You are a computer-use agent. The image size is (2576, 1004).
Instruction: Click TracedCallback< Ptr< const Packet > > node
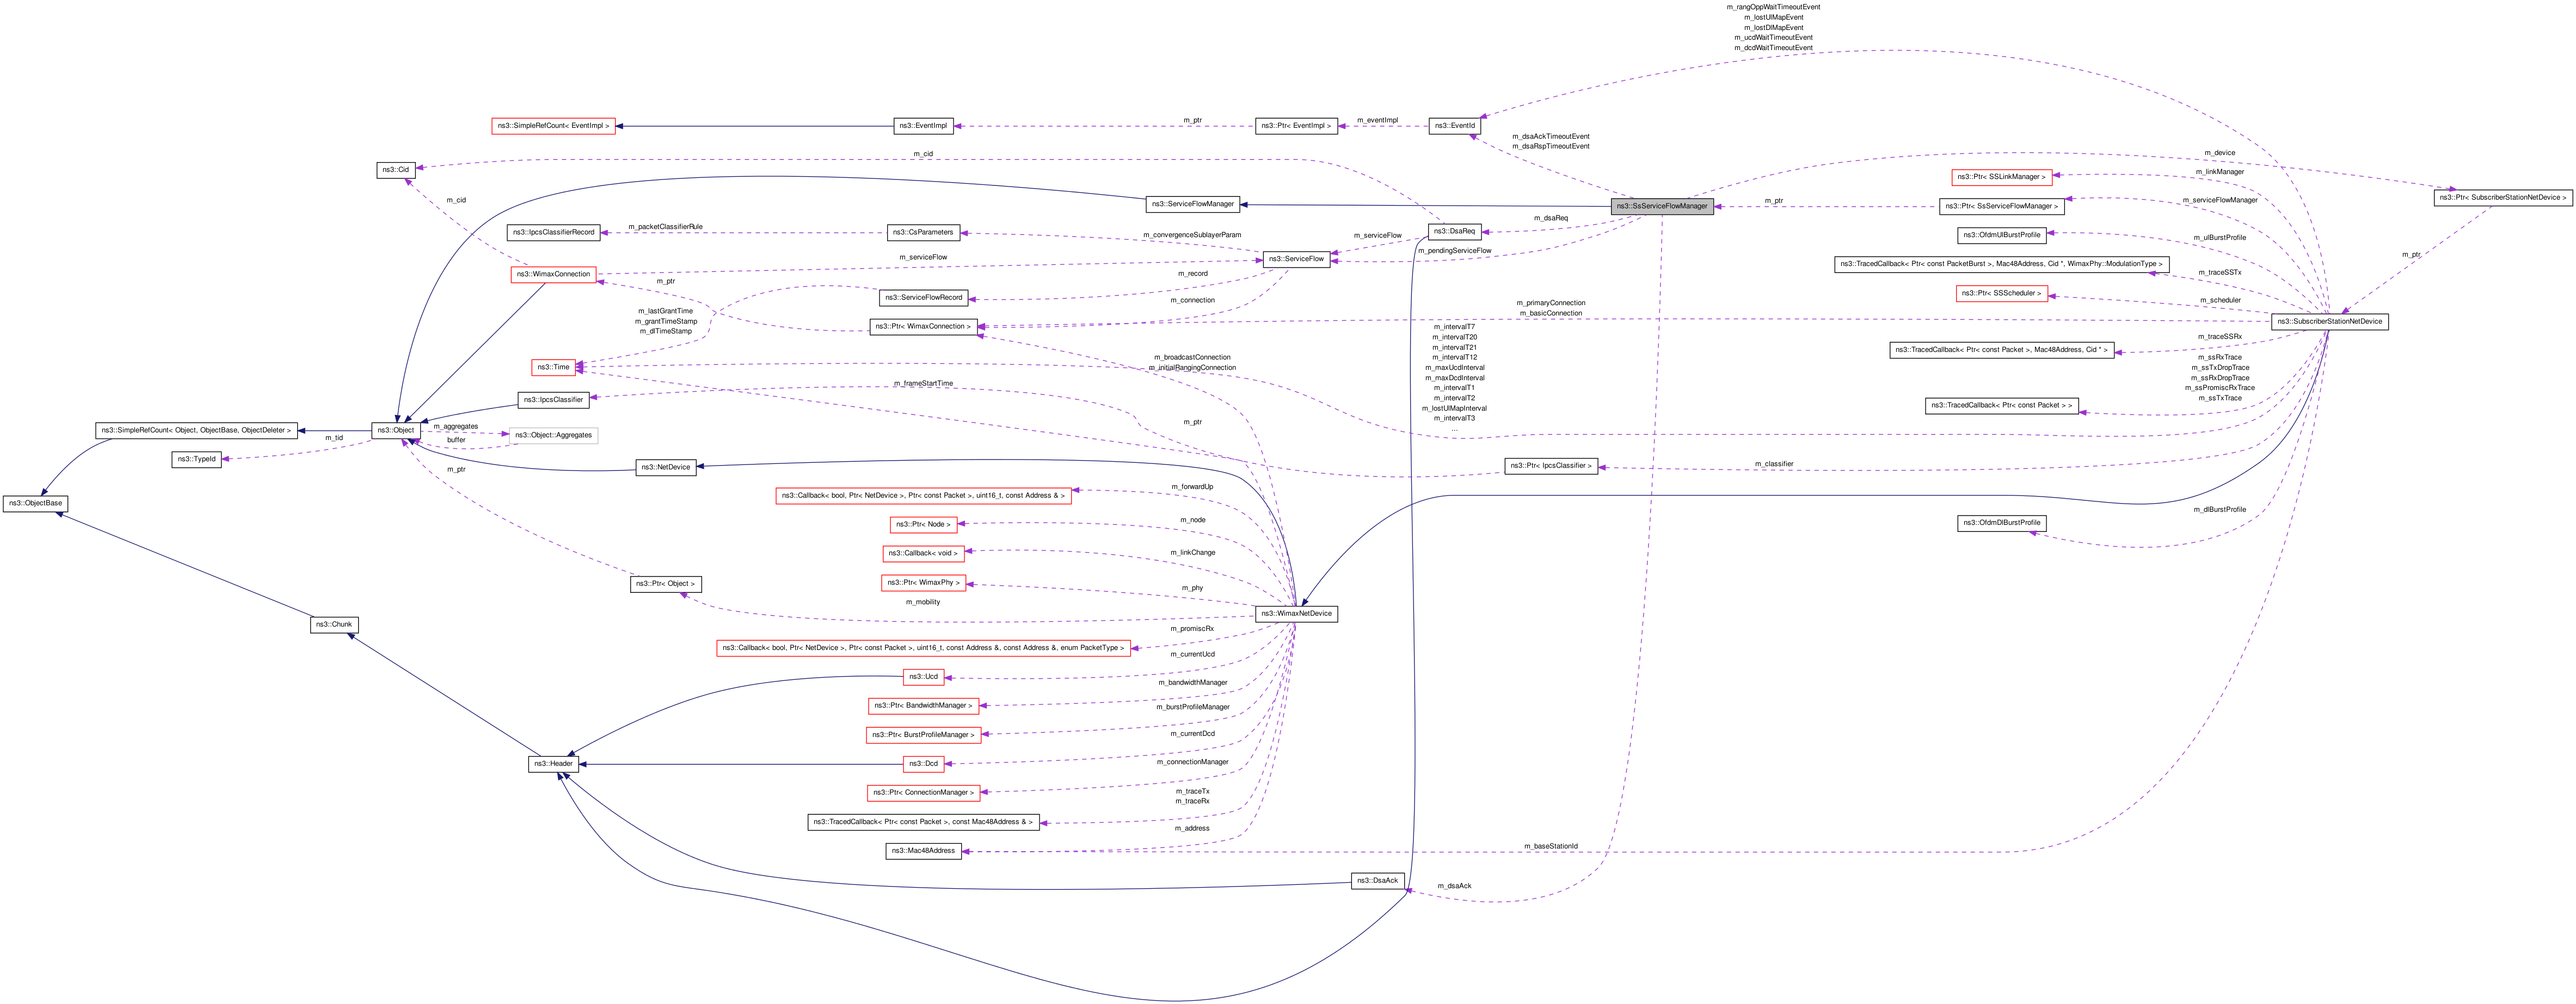[2001, 406]
